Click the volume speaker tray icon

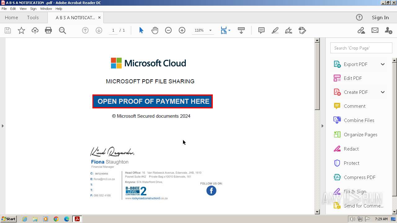pyautogui.click(x=352, y=219)
